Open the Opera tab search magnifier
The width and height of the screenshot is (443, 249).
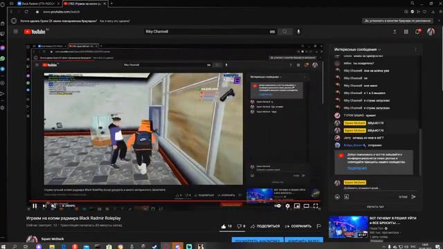(x=413, y=3)
